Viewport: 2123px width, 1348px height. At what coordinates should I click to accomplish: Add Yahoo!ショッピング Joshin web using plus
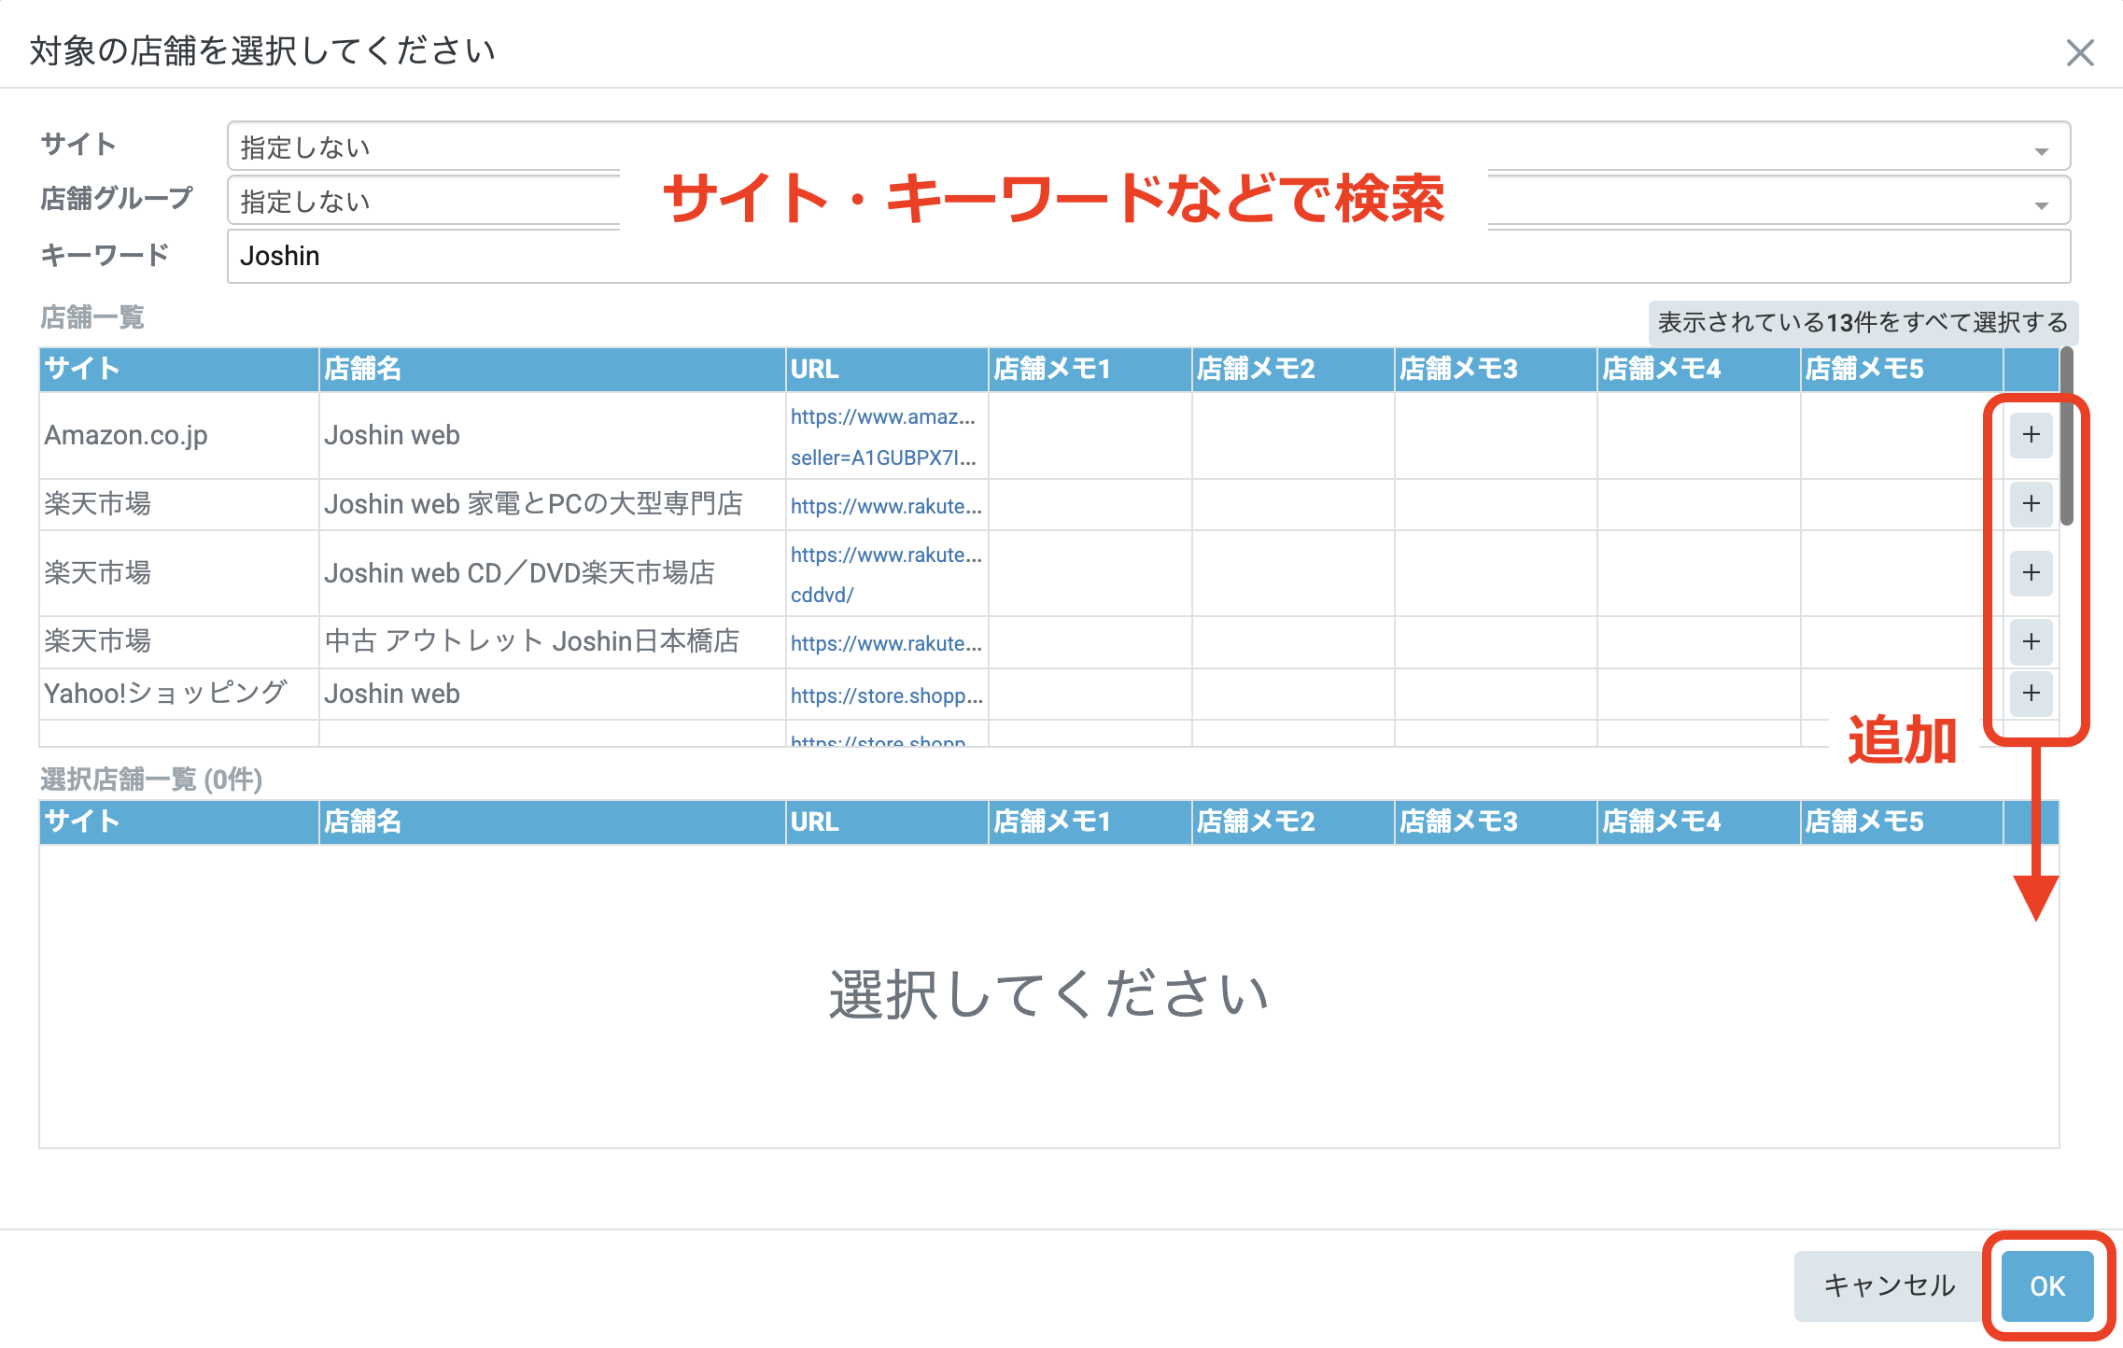[x=2031, y=693]
